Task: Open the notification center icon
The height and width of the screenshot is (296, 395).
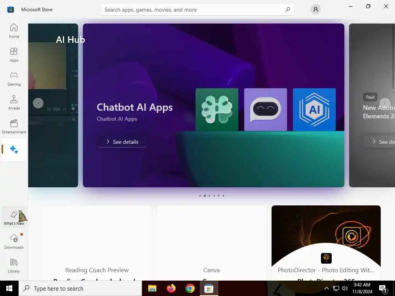Action: [383, 289]
